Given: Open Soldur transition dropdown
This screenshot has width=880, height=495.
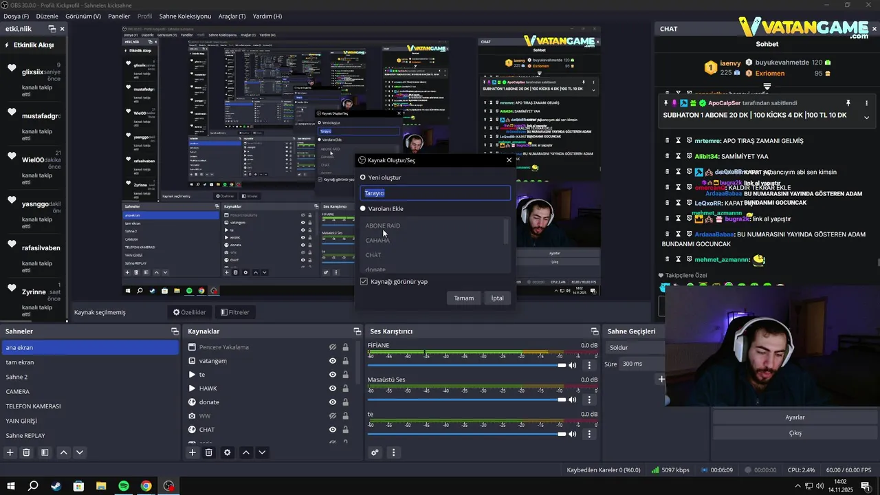Looking at the screenshot, I should tap(635, 347).
